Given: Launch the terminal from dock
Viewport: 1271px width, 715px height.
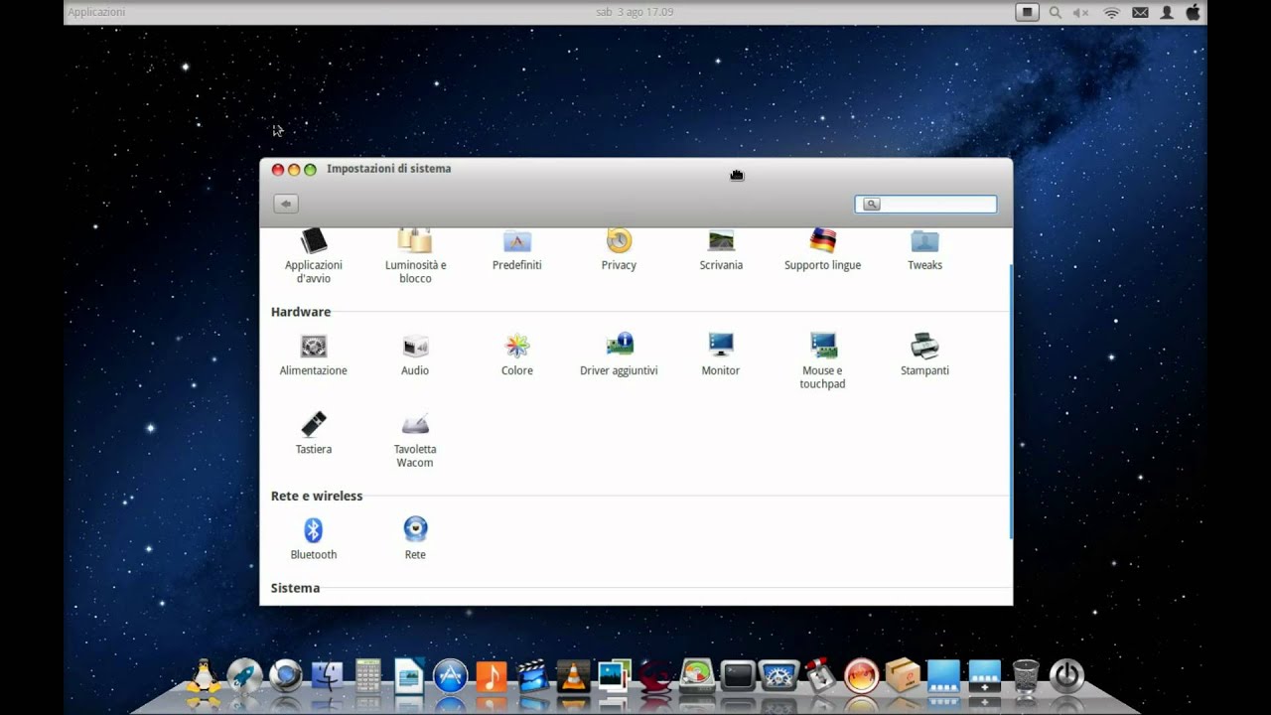Looking at the screenshot, I should coord(738,675).
